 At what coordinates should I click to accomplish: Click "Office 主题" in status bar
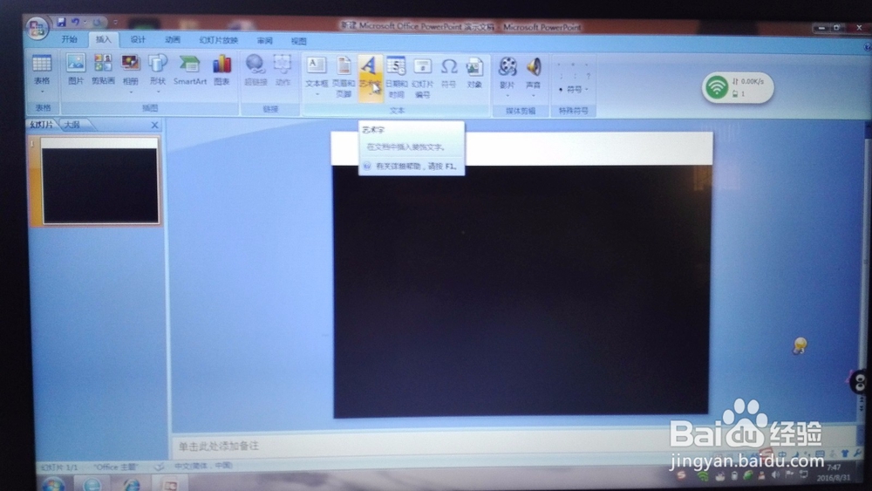(115, 467)
